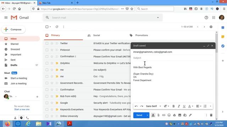This screenshot has width=227, height=127.
Task: Click the Compose button
Action: point(13,29)
